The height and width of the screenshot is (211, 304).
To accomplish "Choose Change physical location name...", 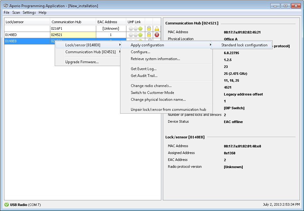I will (x=166, y=100).
